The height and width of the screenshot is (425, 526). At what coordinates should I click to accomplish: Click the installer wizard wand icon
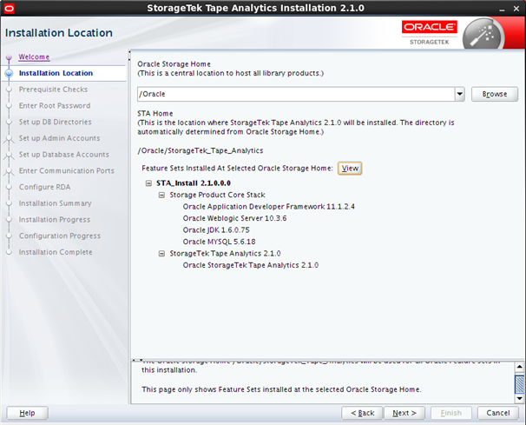(483, 36)
